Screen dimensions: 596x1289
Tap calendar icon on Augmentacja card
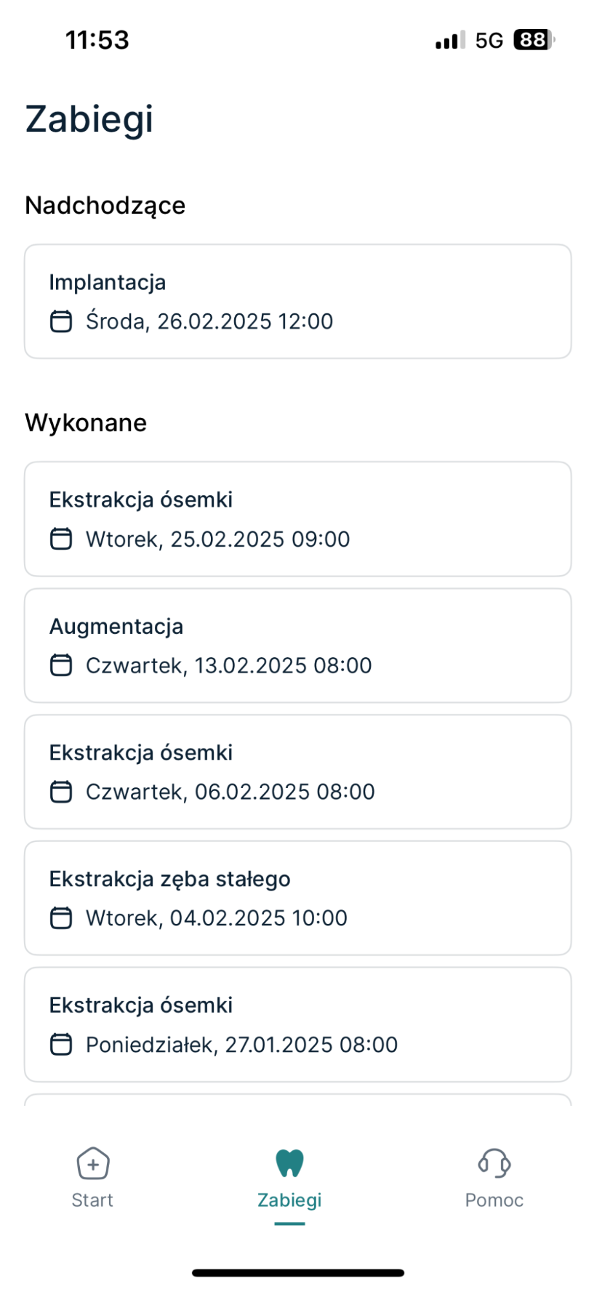[x=61, y=665]
